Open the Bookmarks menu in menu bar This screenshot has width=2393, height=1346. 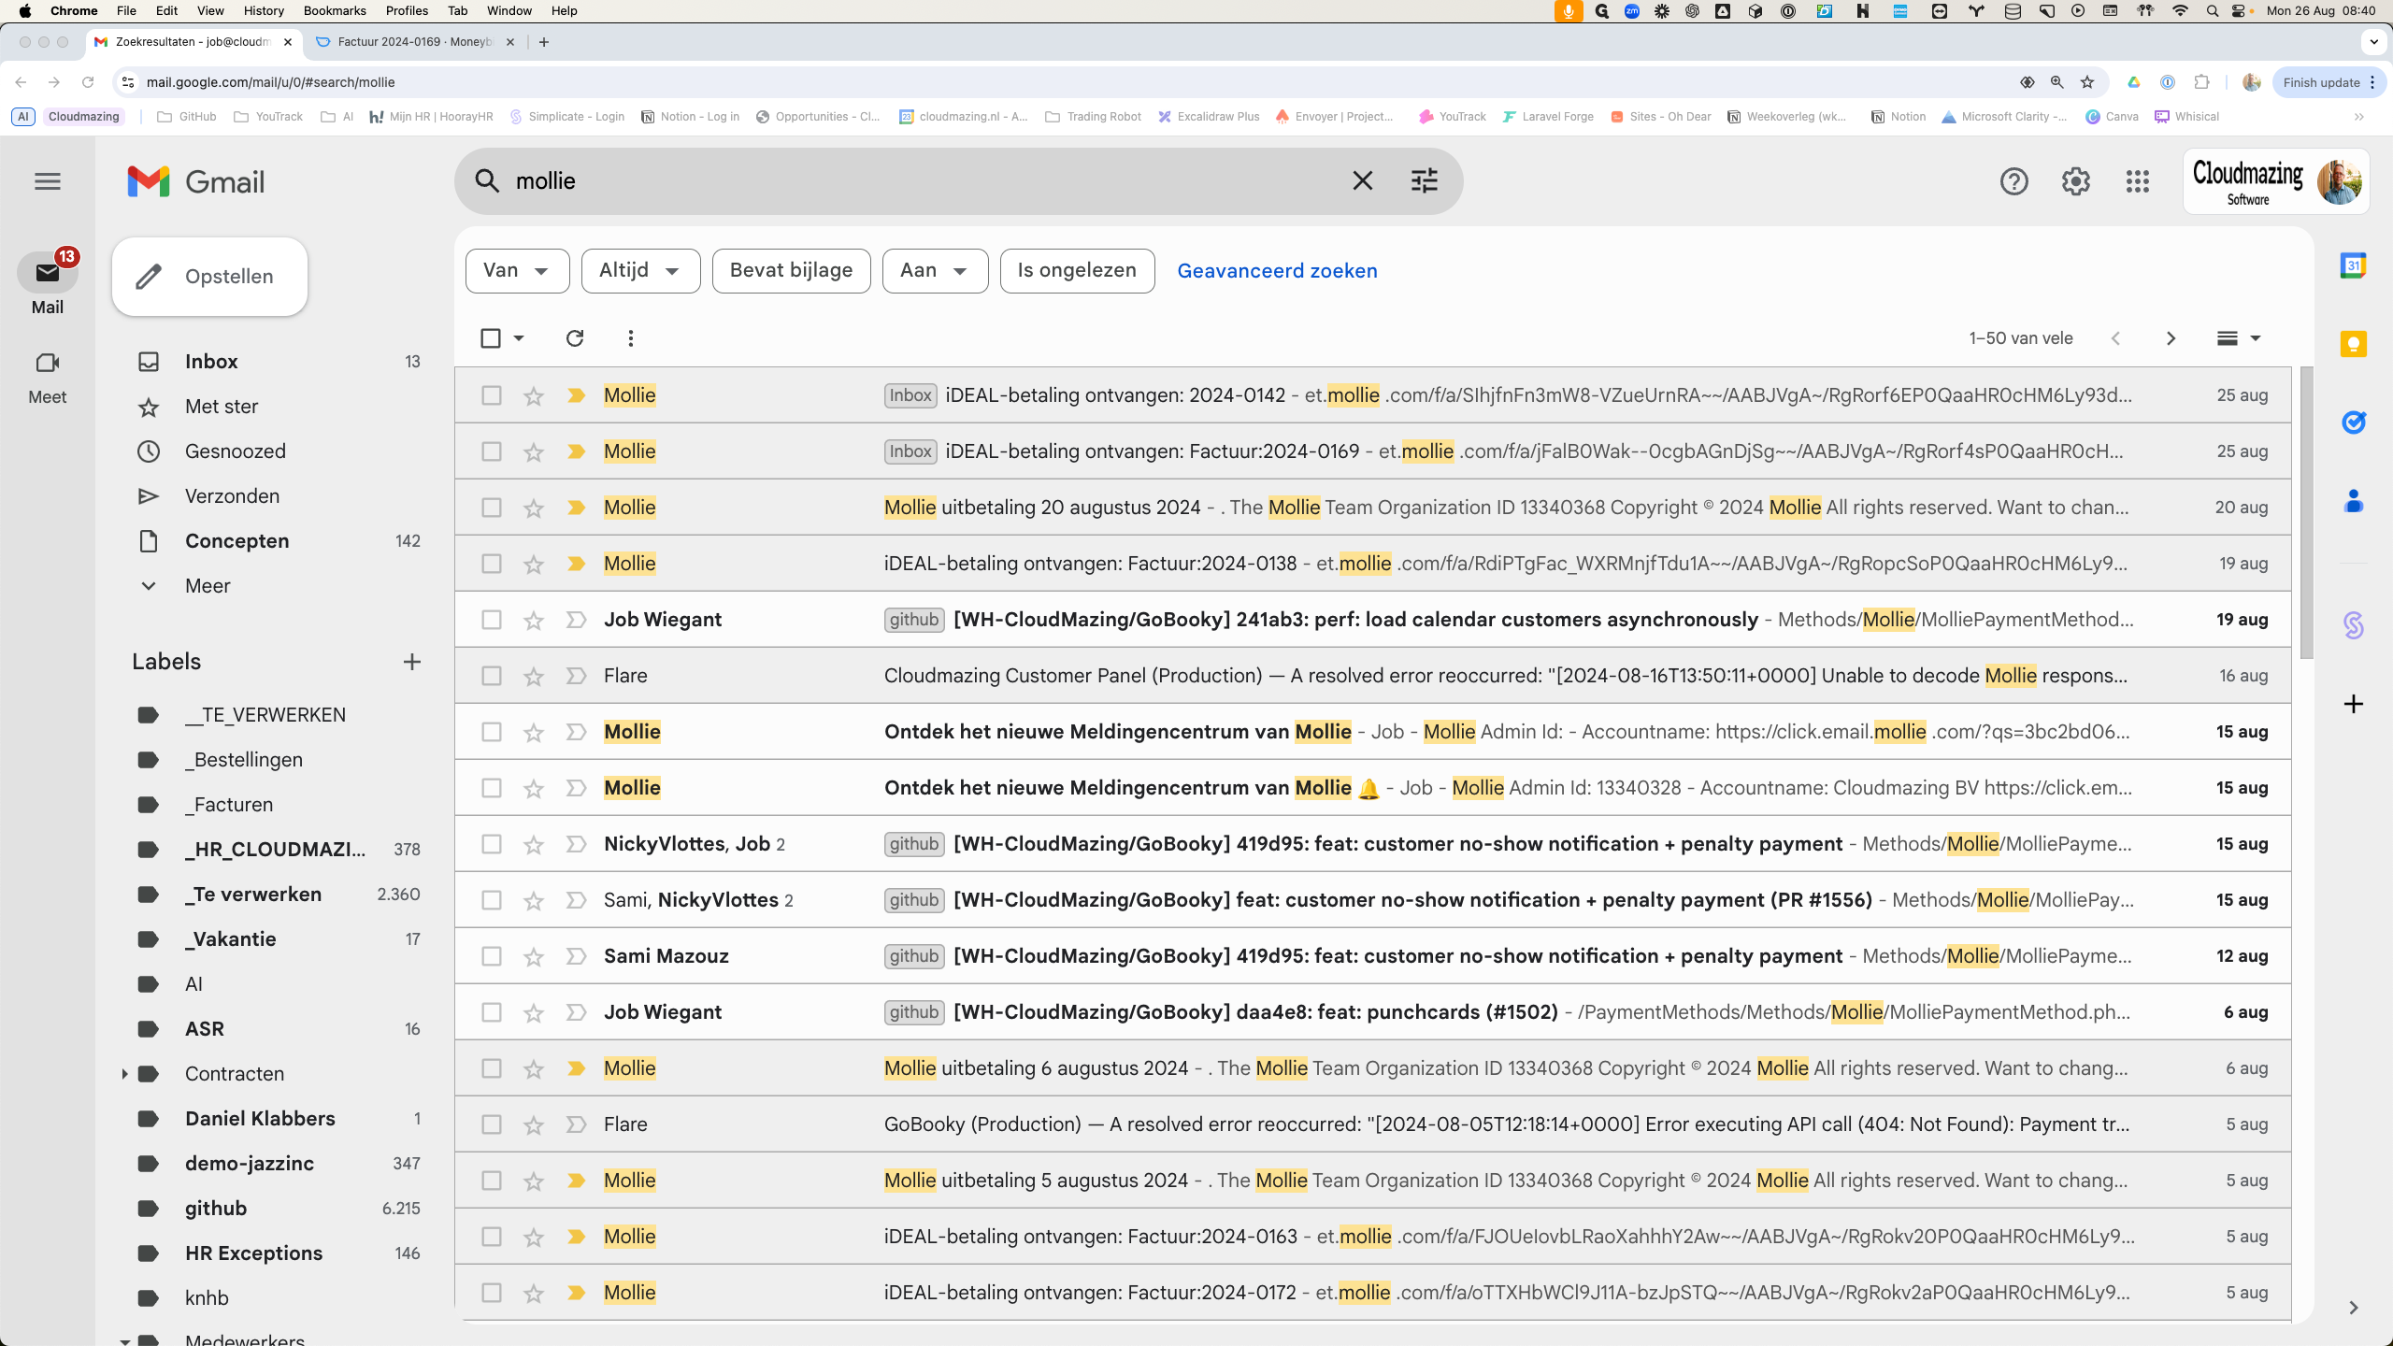pyautogui.click(x=334, y=11)
